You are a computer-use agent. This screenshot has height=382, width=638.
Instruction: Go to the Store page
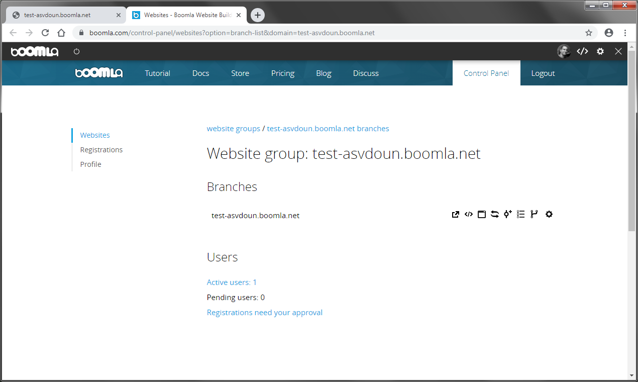(x=240, y=73)
